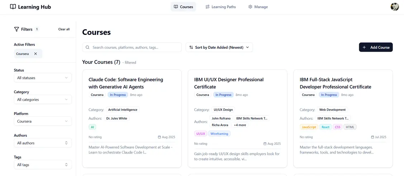Click Coursera badge on Full-Stack JavaScript card
Image resolution: width=404 pixels, height=176 pixels.
click(308, 95)
